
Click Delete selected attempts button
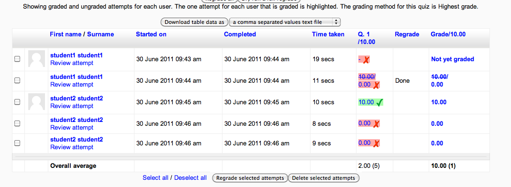(x=323, y=178)
